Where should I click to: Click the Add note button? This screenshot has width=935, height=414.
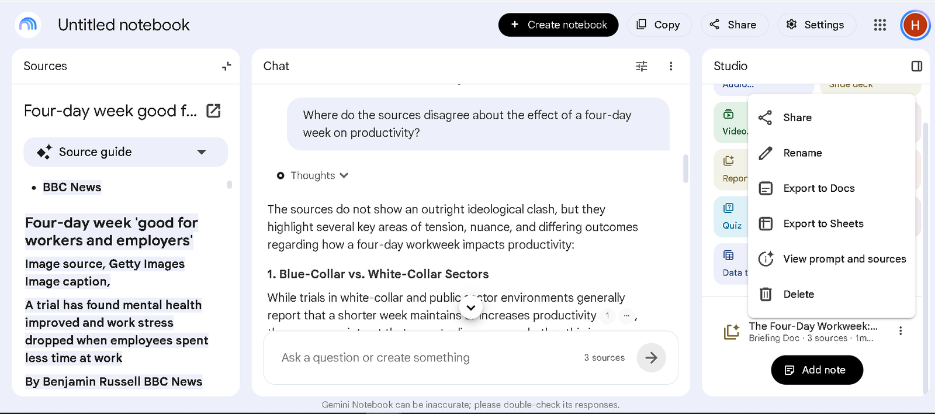tap(817, 370)
